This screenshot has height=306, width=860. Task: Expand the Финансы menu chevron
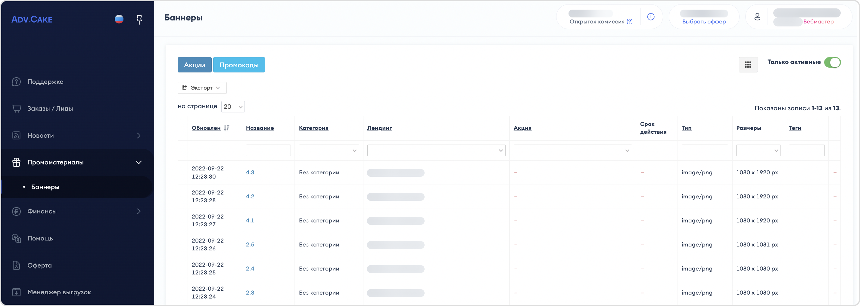click(139, 211)
